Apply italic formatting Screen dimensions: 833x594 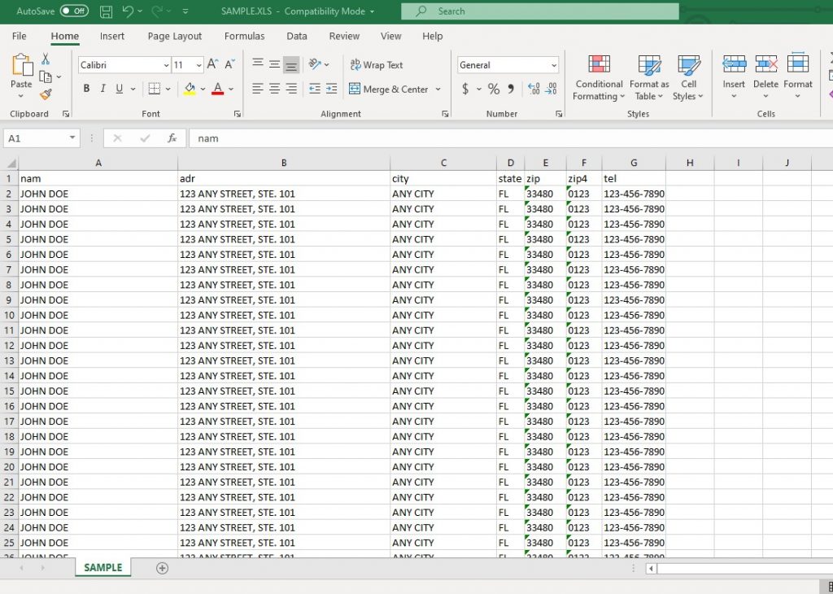(102, 89)
